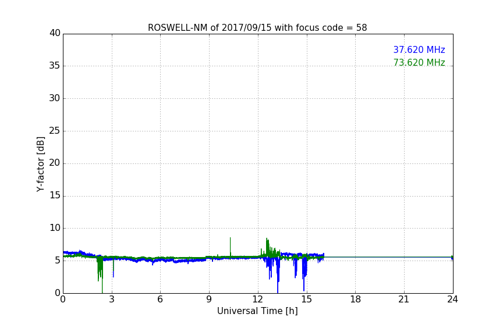Click the x-axis tick label '15'

(x=307, y=300)
